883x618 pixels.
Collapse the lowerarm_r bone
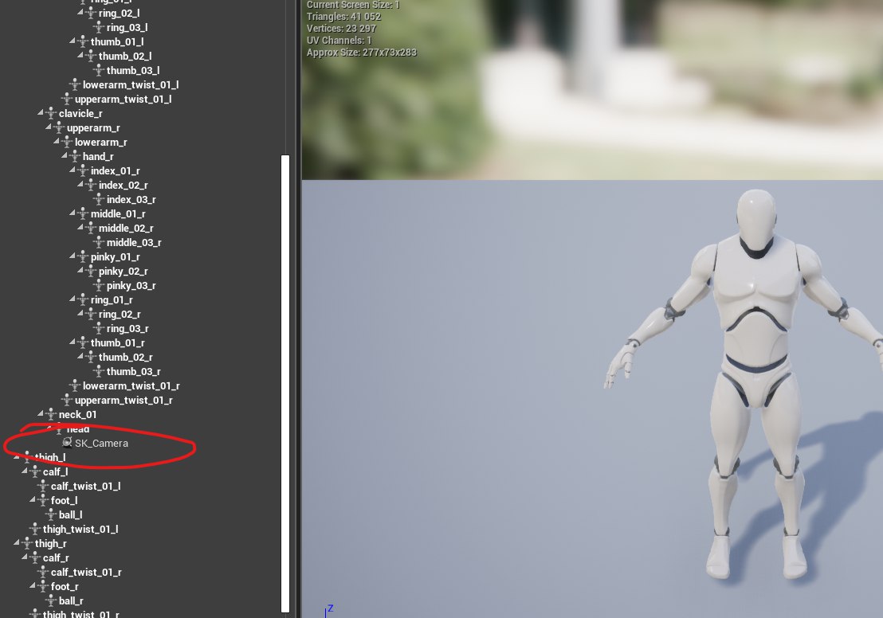pyautogui.click(x=57, y=141)
